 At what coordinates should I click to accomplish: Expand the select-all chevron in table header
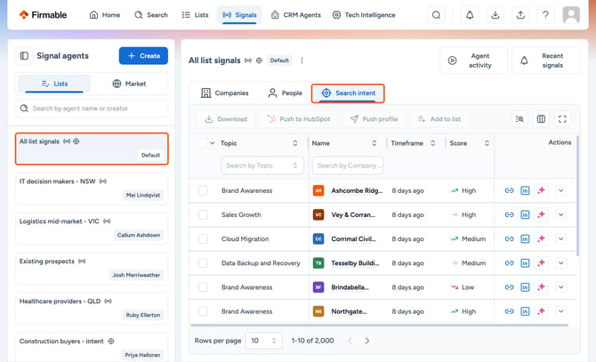click(213, 143)
